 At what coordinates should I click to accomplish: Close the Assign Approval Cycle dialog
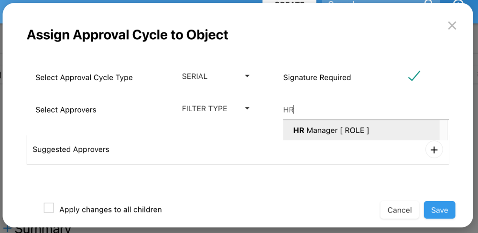coord(452,26)
